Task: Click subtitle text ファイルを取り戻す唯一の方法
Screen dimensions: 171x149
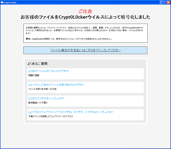Action: (42, 89)
